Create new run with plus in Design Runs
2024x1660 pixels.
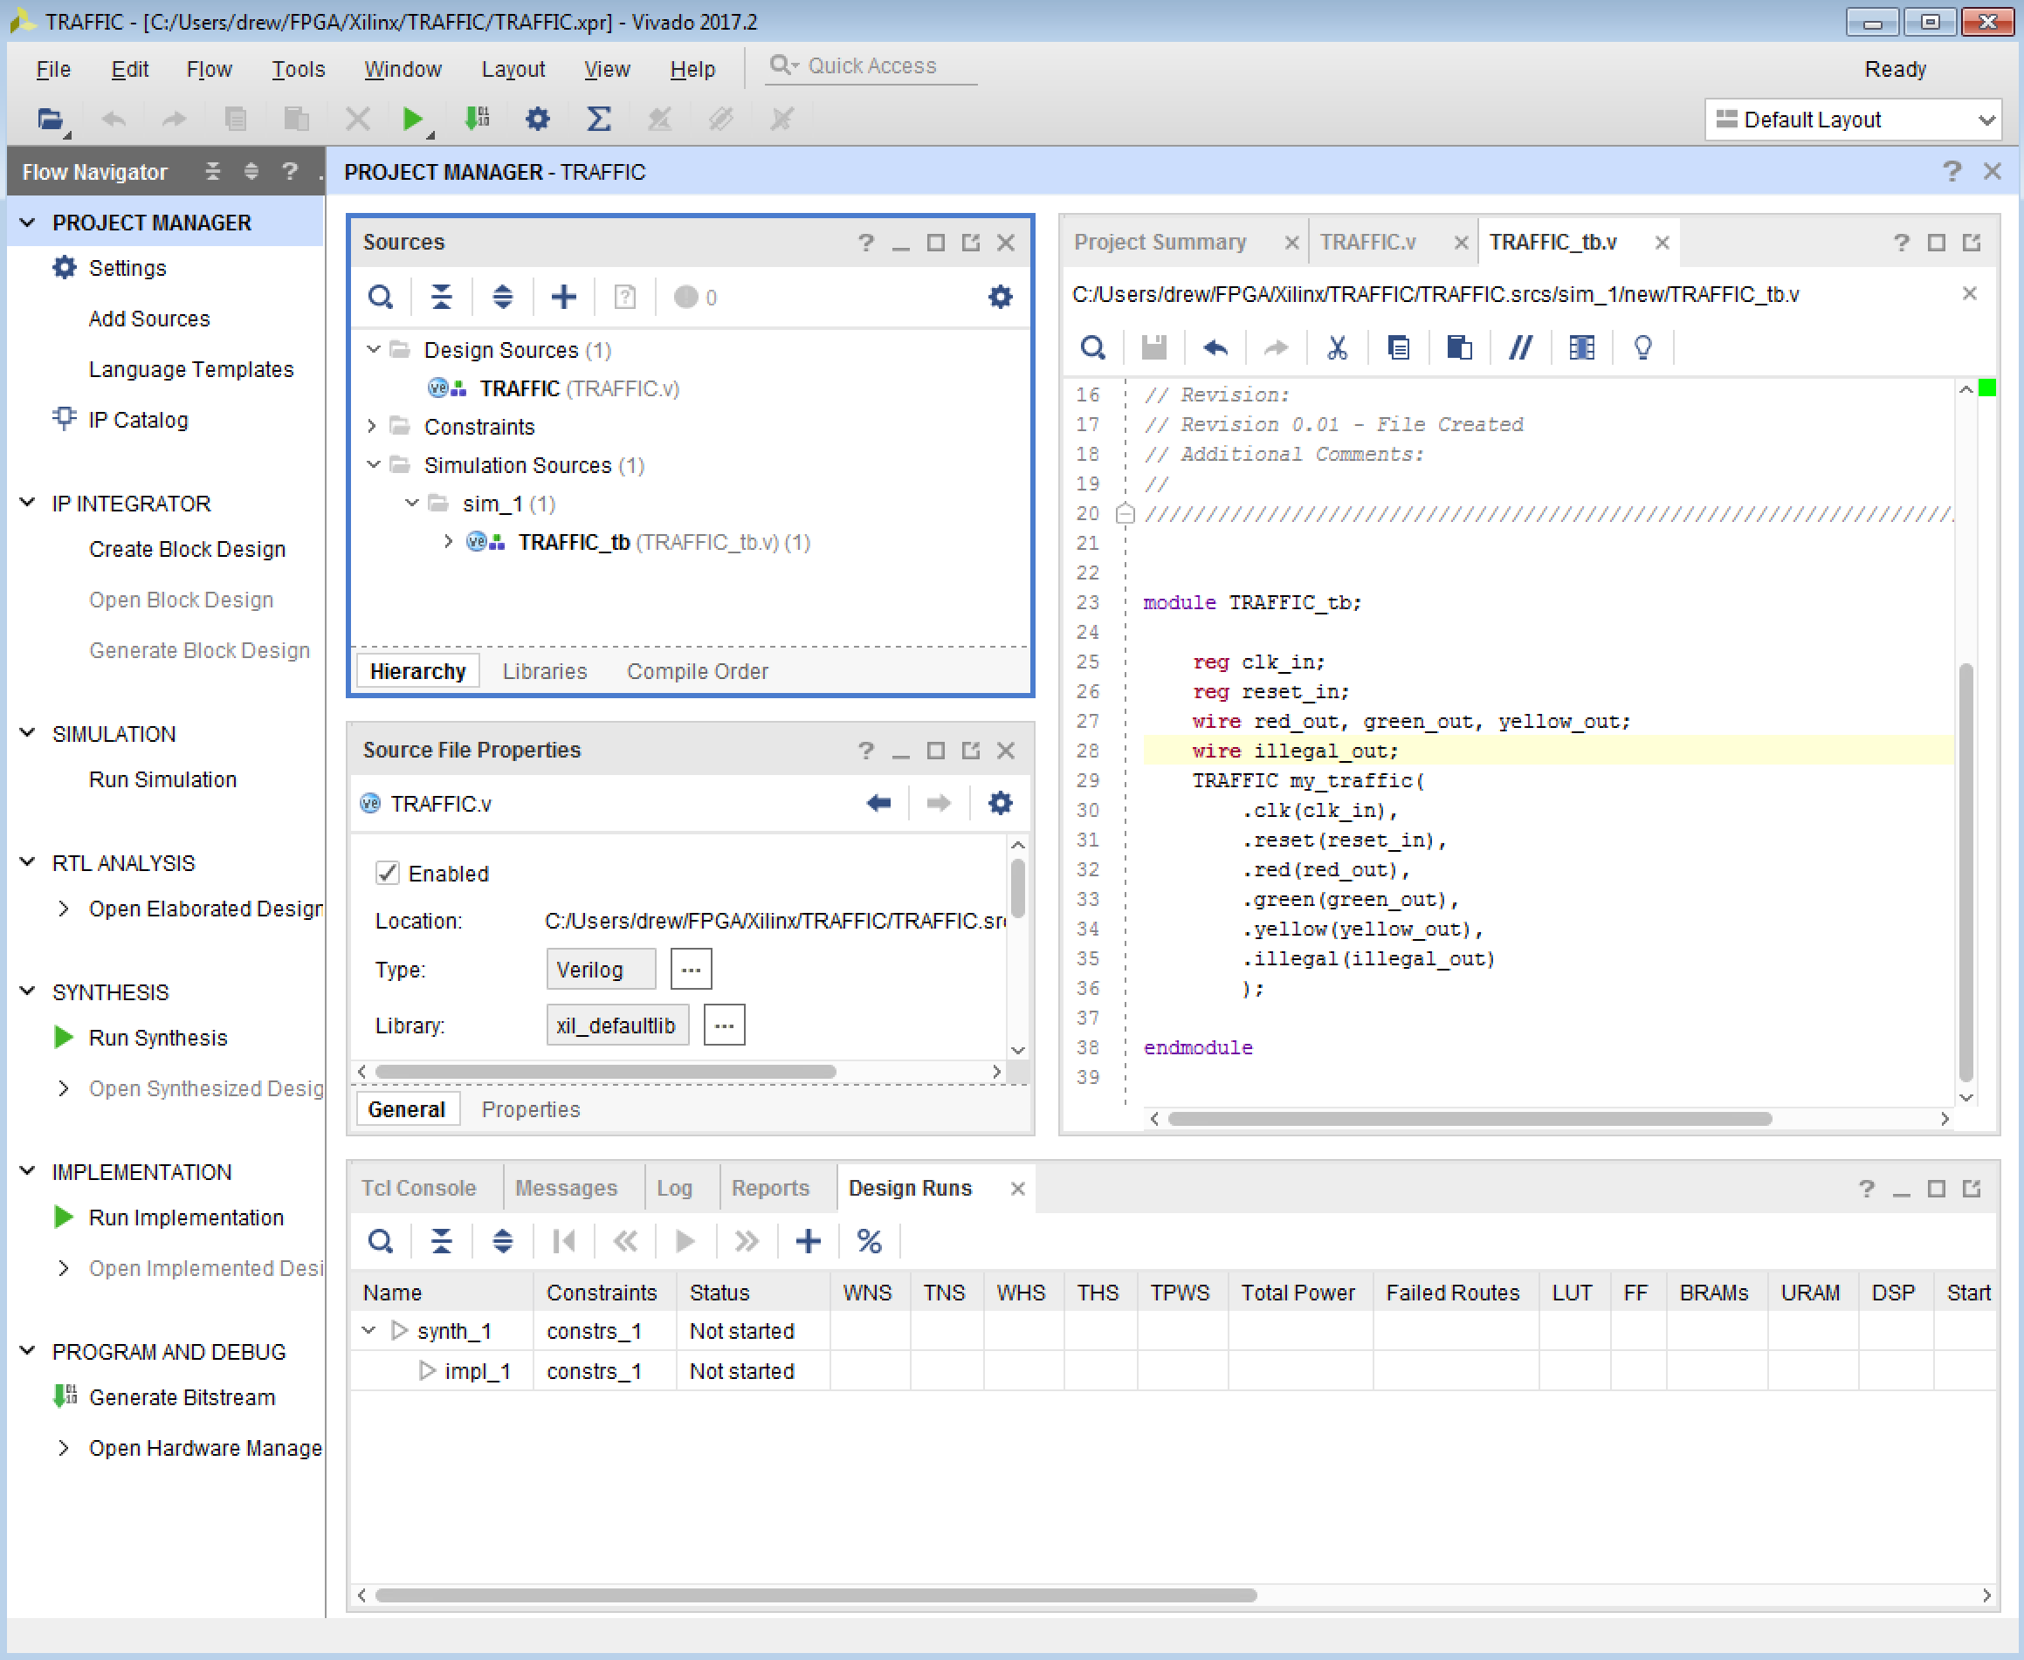click(x=809, y=1241)
